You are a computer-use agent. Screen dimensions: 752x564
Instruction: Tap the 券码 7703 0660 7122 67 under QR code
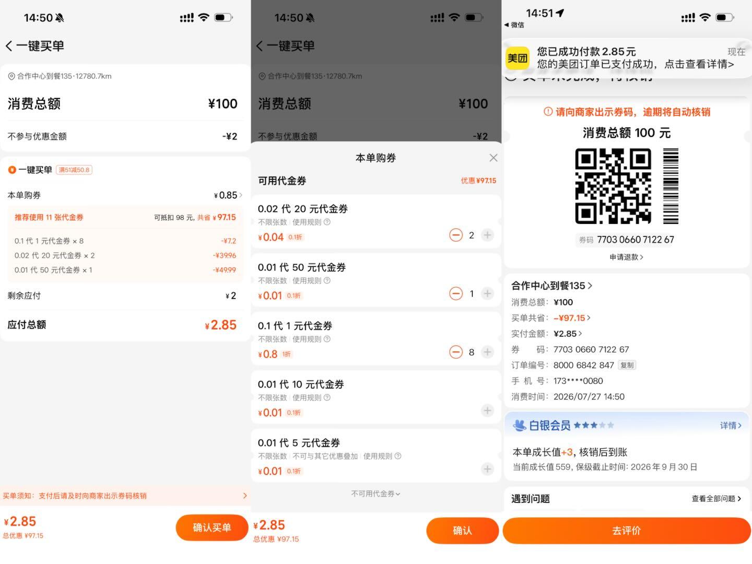click(626, 240)
